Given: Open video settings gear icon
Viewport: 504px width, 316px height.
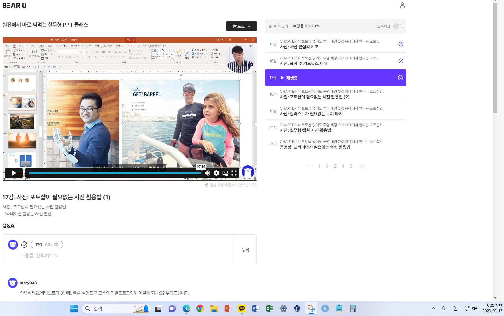Looking at the screenshot, I should click(216, 173).
